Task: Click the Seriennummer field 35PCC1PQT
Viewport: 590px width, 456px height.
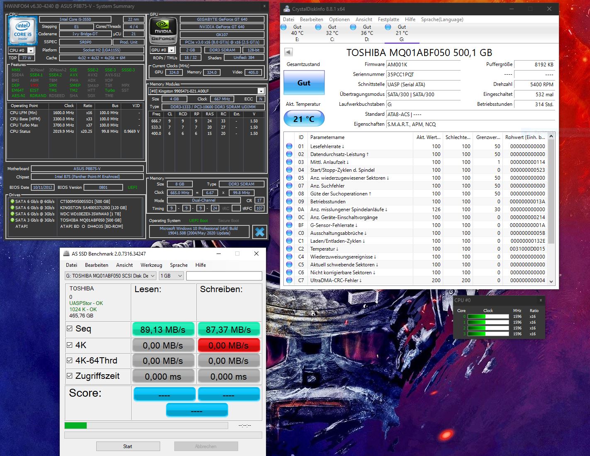Action: pyautogui.click(x=423, y=74)
